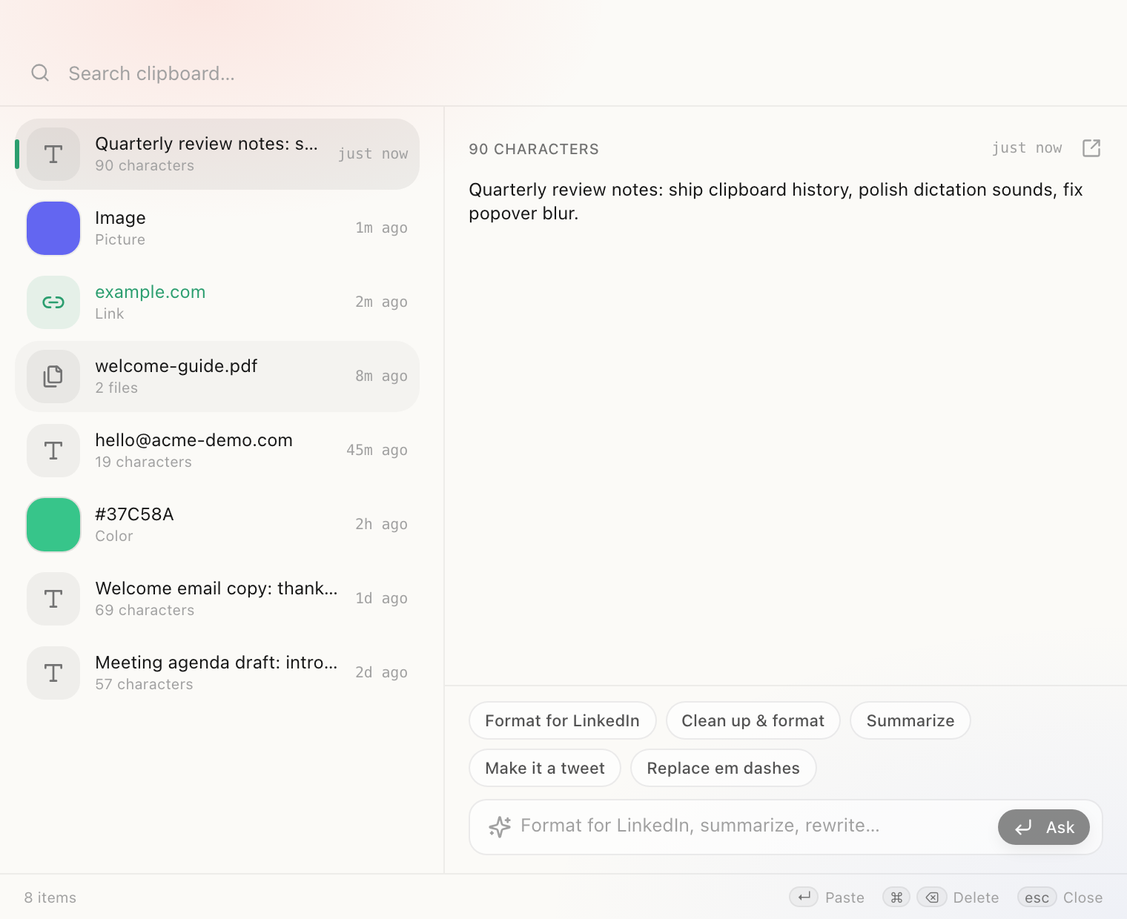Select the #37C58A color entry title

[134, 514]
